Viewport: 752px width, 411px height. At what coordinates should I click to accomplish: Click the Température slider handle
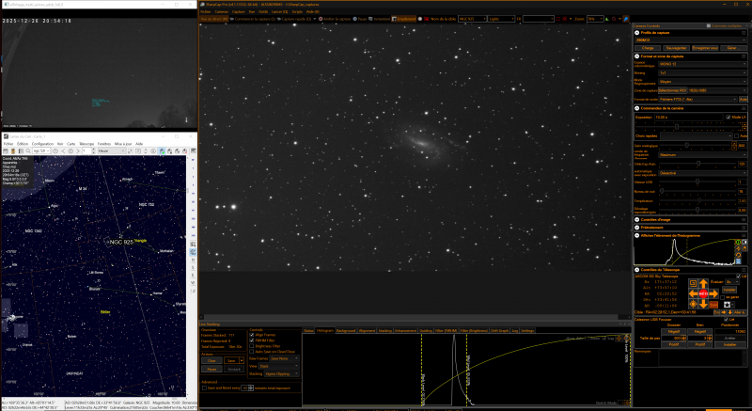click(x=699, y=200)
